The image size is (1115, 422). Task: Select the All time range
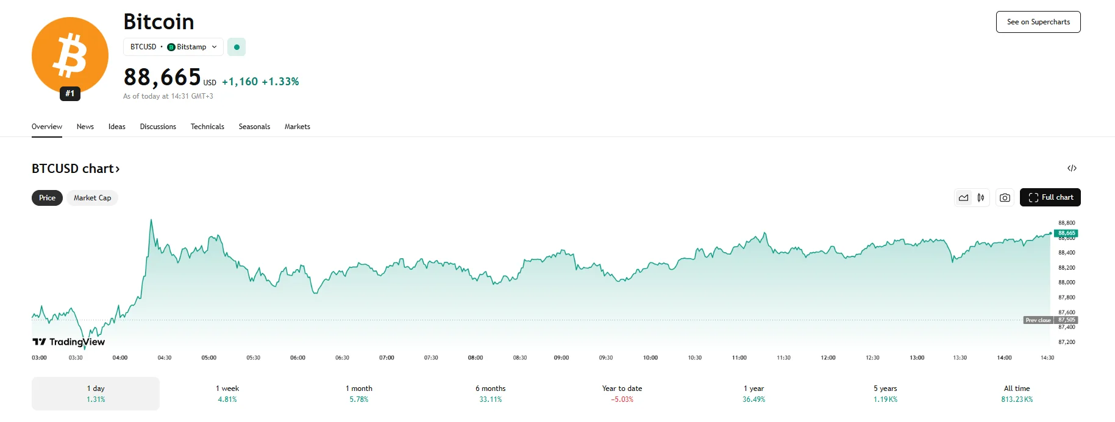(1016, 393)
